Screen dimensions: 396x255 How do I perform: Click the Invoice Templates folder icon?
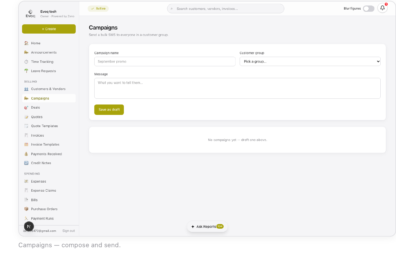pyautogui.click(x=26, y=144)
